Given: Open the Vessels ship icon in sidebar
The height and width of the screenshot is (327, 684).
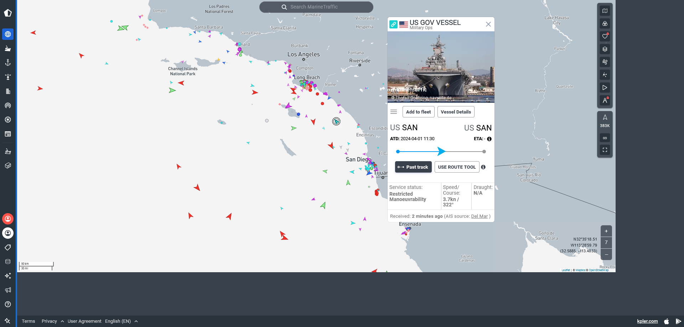Looking at the screenshot, I should (x=8, y=48).
